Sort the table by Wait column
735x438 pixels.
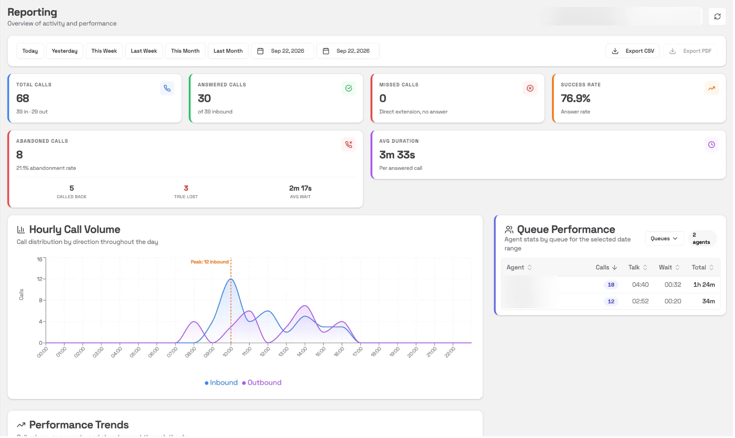[x=669, y=268]
